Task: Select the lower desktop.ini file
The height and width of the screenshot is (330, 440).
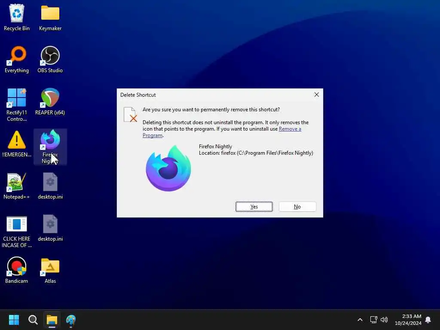Action: [x=50, y=228]
